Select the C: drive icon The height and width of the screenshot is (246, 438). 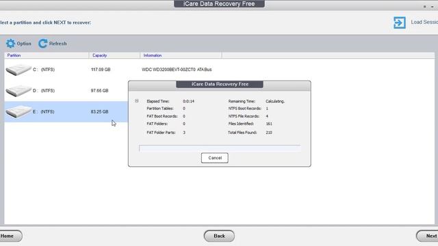tap(18, 70)
